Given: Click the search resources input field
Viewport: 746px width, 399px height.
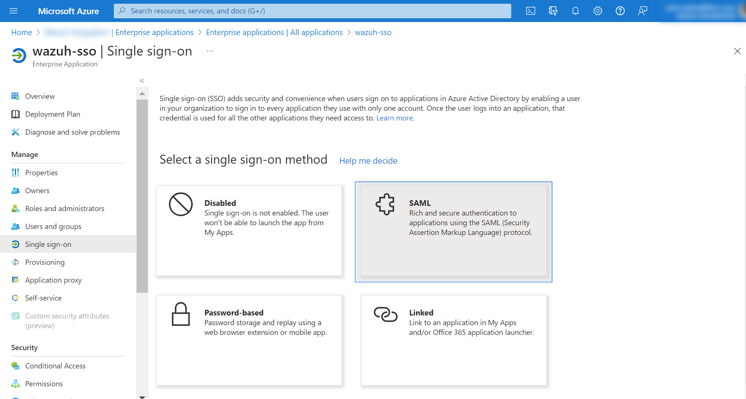Looking at the screenshot, I should [x=312, y=11].
